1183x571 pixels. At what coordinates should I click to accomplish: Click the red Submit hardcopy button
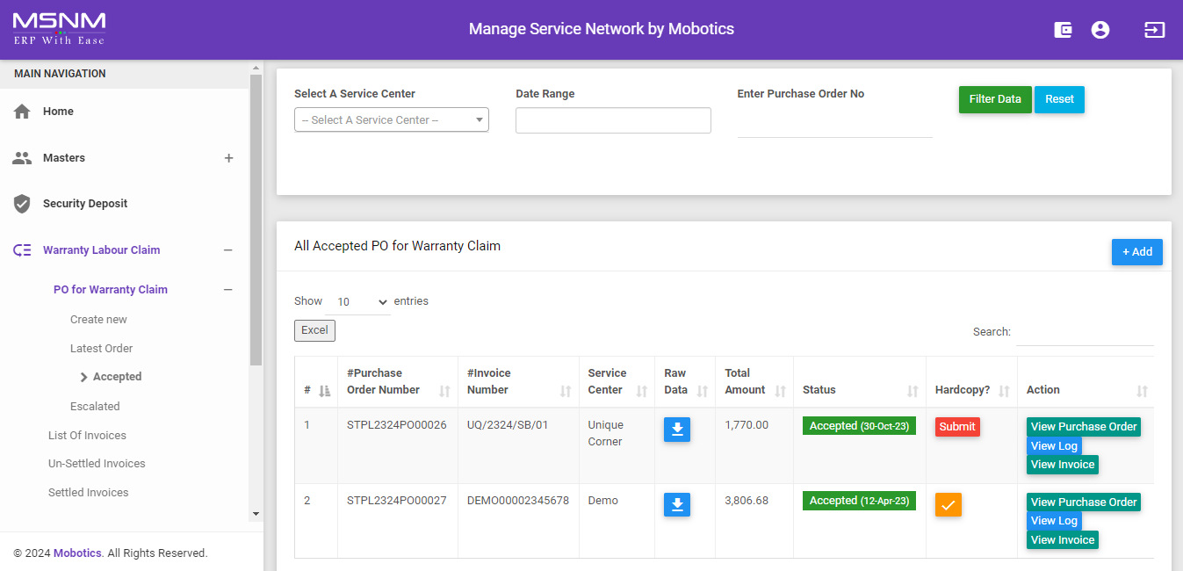(x=956, y=427)
